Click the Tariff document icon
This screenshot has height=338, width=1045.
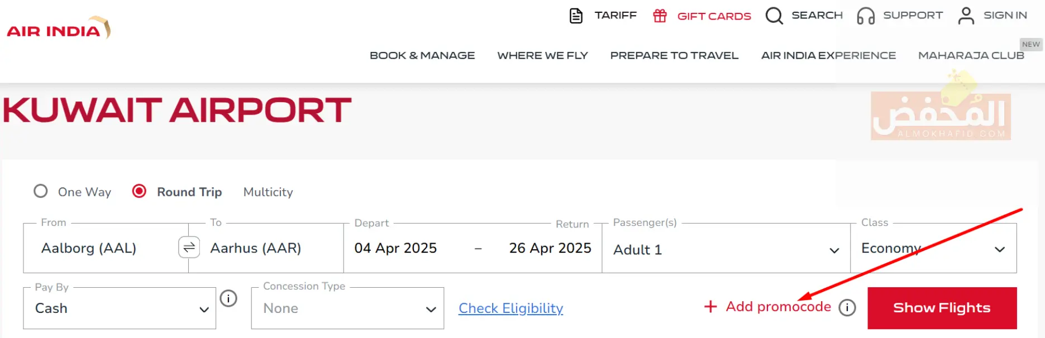click(576, 16)
